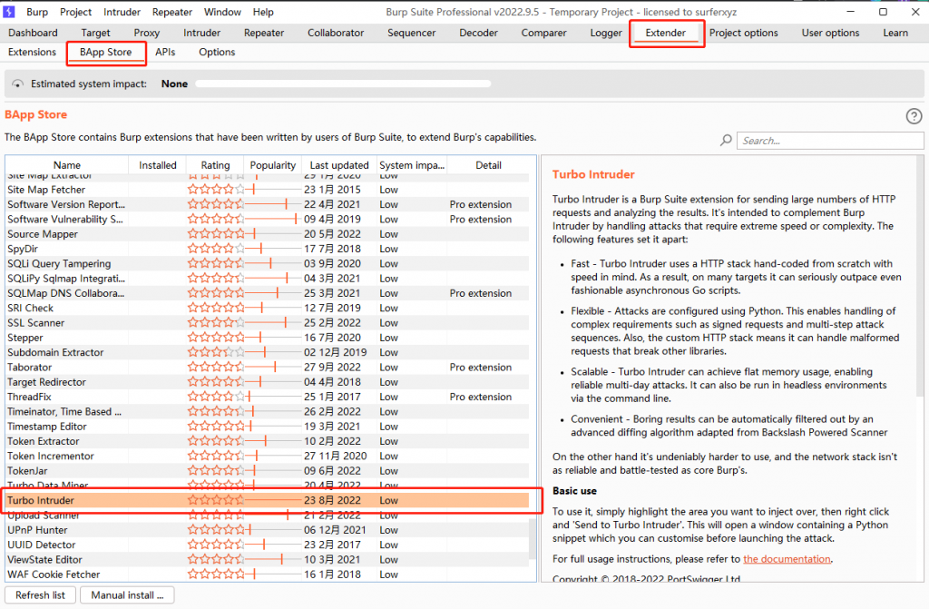Click the Burp Suite logo in title bar

pyautogui.click(x=10, y=12)
